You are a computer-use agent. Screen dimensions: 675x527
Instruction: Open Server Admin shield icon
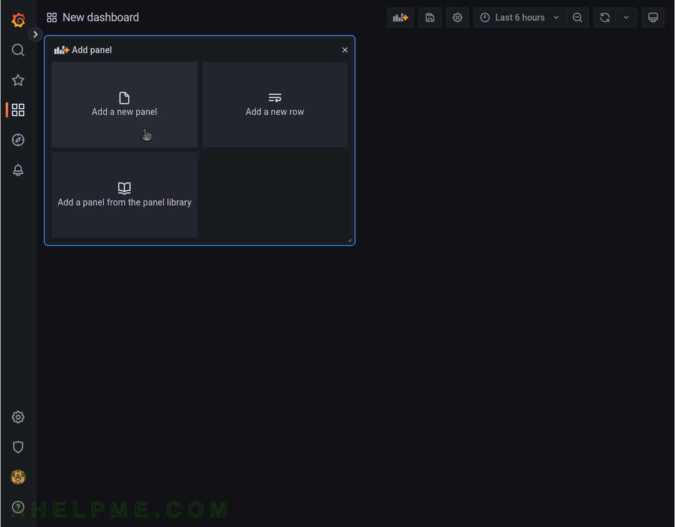(x=18, y=447)
